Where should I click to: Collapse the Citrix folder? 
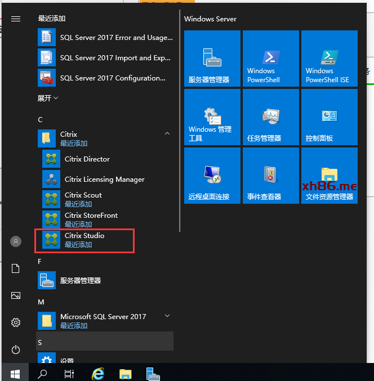pos(167,133)
